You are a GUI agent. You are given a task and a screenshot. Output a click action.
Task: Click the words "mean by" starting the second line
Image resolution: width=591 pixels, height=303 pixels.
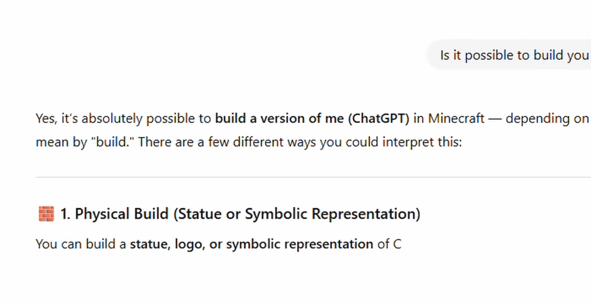coord(61,142)
